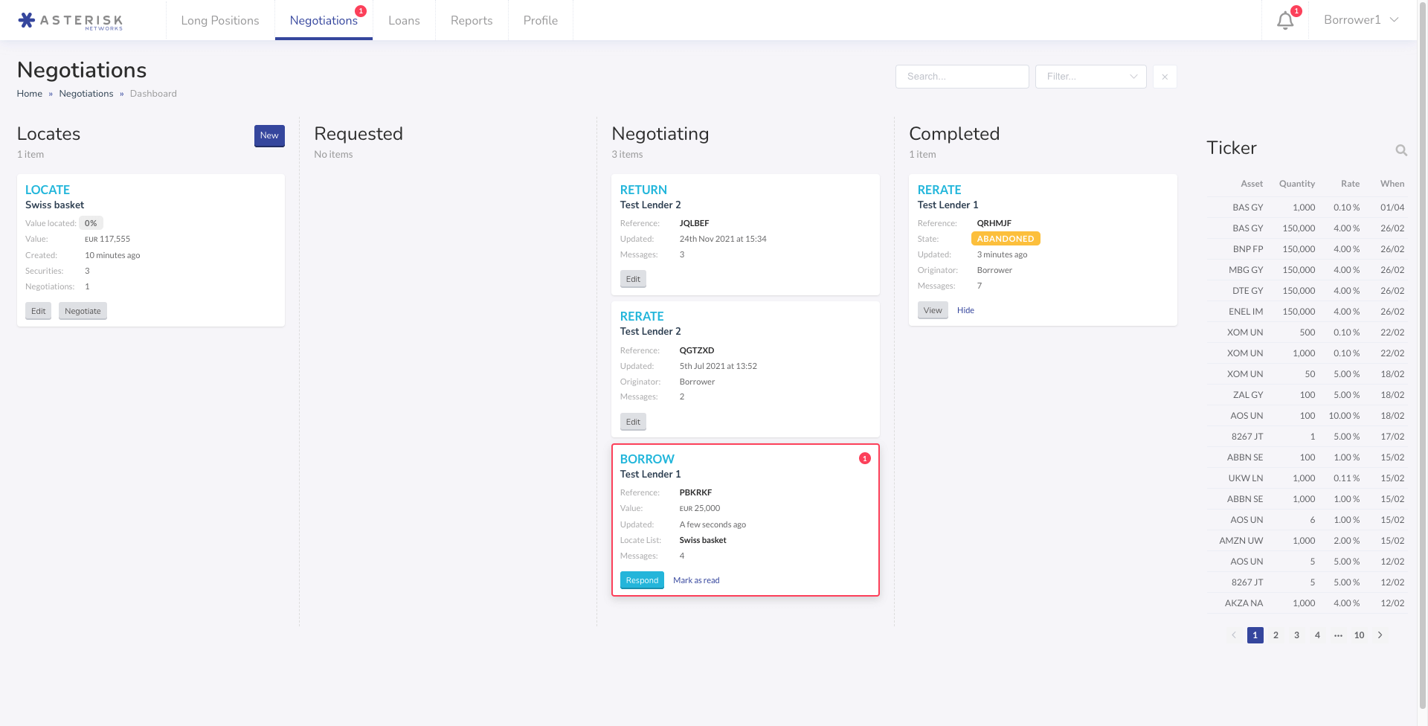Open the Filter dropdown
Image resolution: width=1428 pixels, height=726 pixels.
tap(1090, 77)
